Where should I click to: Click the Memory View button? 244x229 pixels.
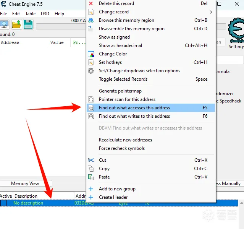pyautogui.click(x=25, y=184)
